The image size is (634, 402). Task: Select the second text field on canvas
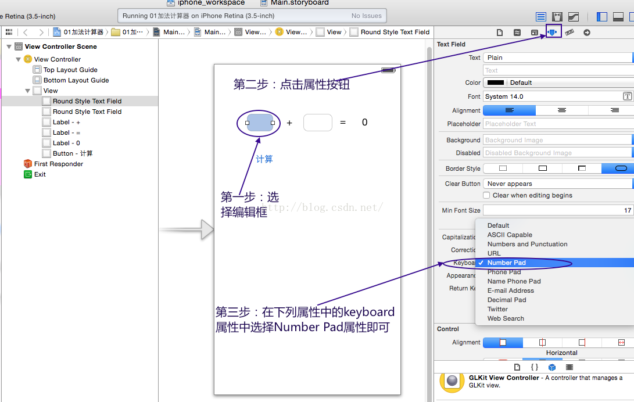coord(318,123)
